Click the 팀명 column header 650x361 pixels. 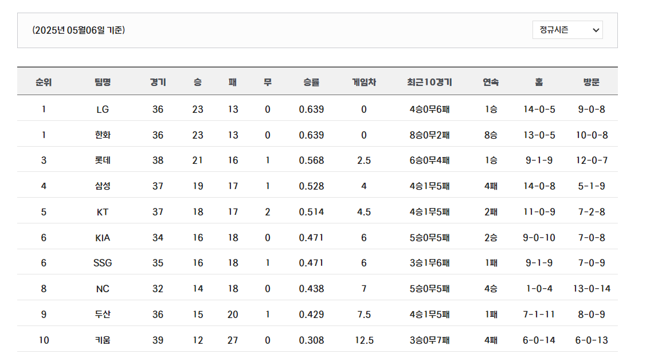103,82
